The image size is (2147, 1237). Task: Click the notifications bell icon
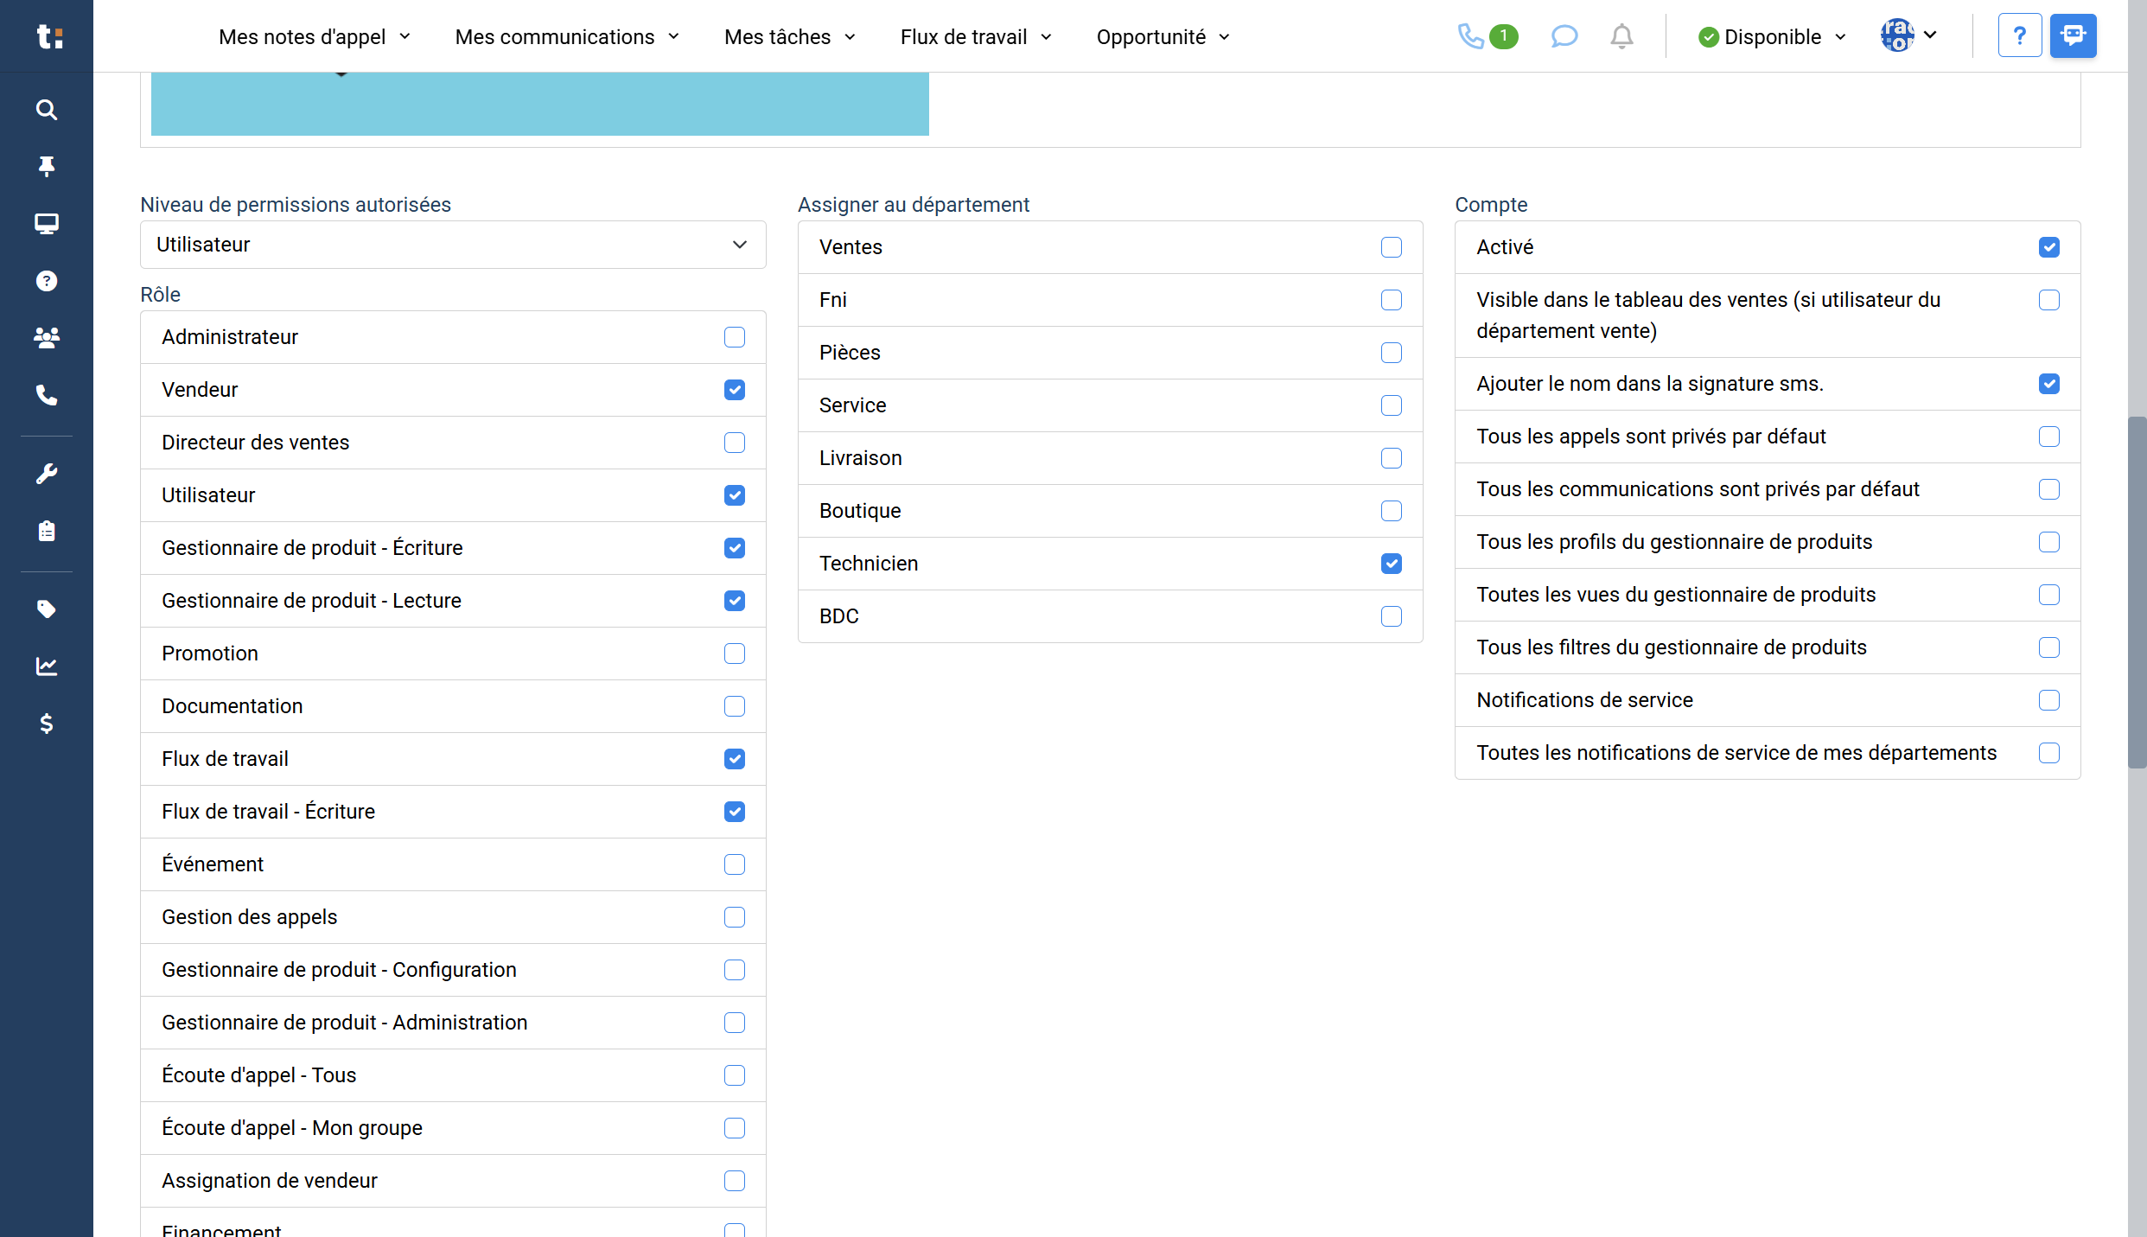tap(1621, 36)
